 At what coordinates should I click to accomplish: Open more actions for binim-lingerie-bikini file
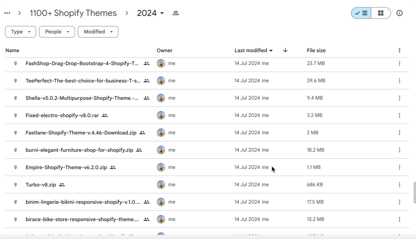[400, 202]
